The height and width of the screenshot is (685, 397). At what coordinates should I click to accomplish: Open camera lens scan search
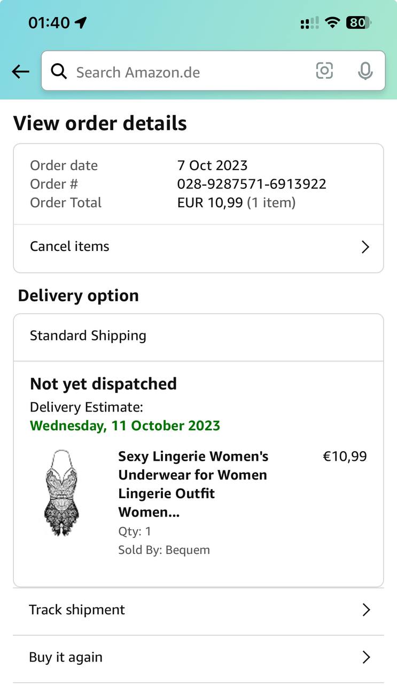tap(324, 71)
